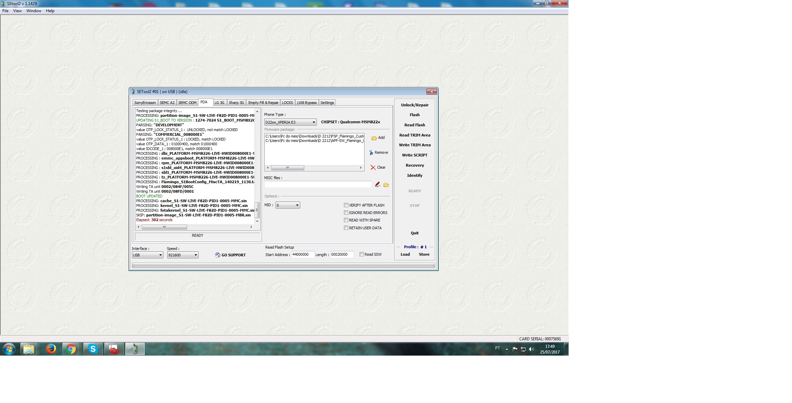Click the volume speaker tray icon
The image size is (792, 403).
click(x=531, y=349)
